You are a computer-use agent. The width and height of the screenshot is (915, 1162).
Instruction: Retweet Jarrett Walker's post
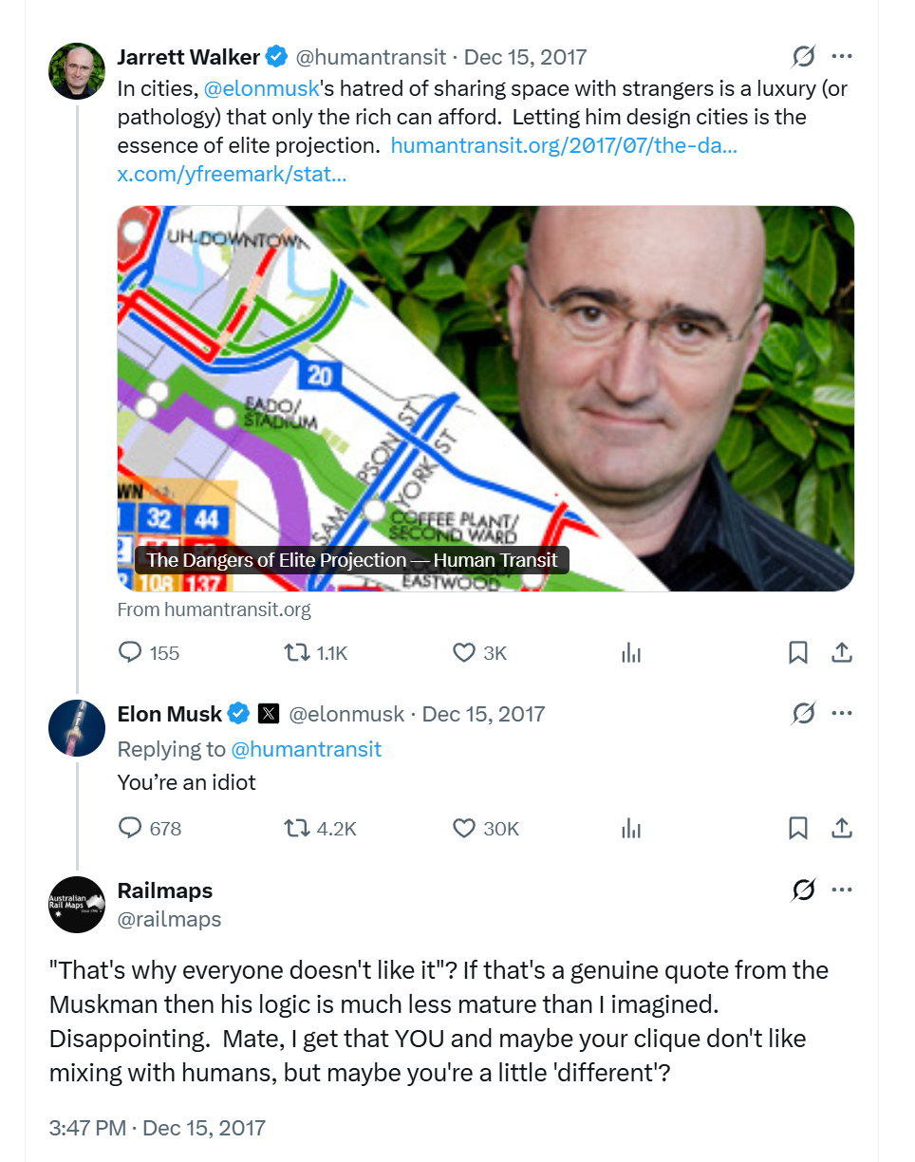[x=296, y=652]
